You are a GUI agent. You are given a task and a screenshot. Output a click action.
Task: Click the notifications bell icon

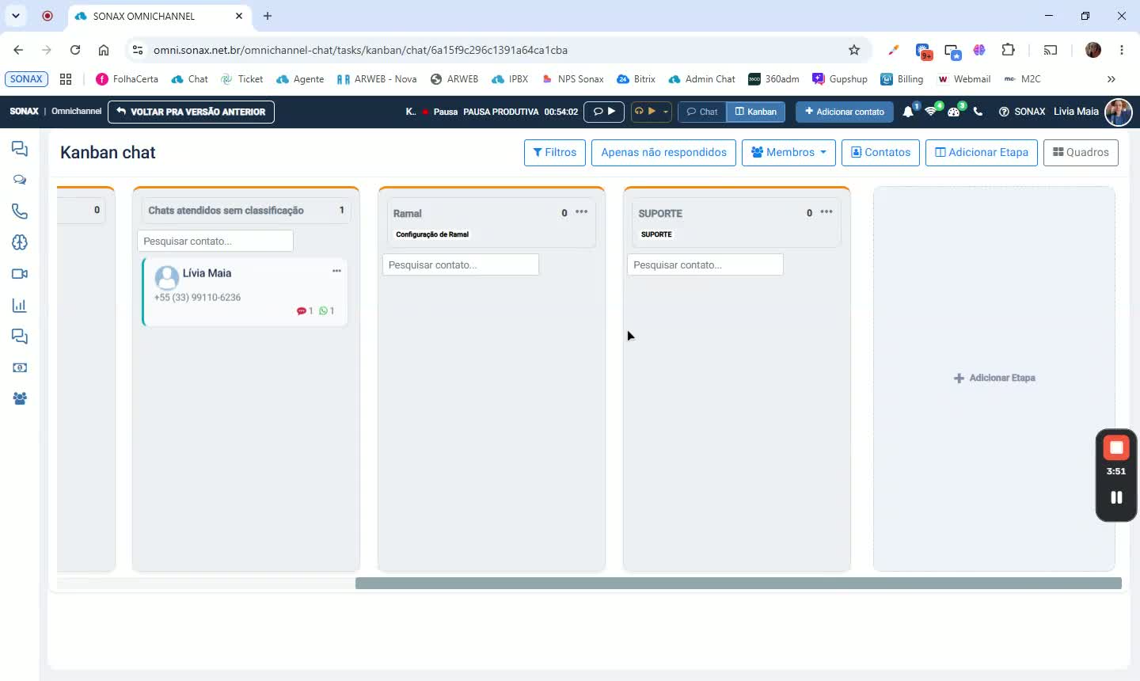908,112
